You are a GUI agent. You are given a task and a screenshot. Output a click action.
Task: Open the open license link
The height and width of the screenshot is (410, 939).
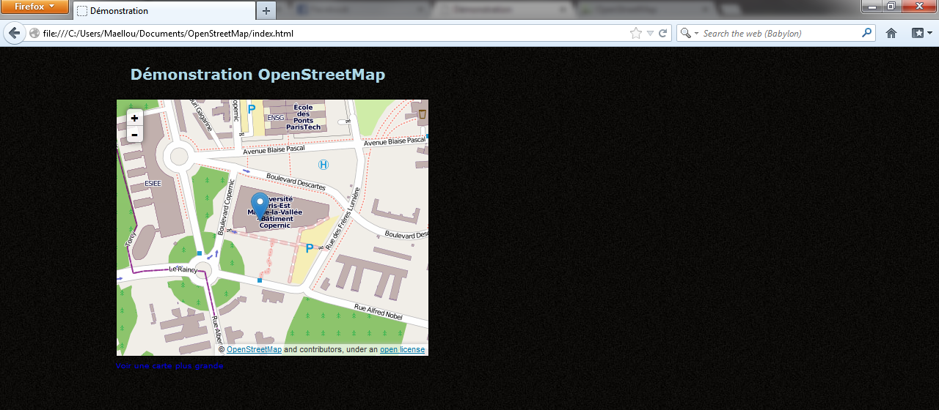click(x=402, y=349)
